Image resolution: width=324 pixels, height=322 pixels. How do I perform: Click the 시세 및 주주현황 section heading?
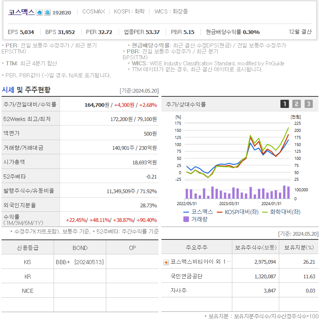[x=26, y=90]
